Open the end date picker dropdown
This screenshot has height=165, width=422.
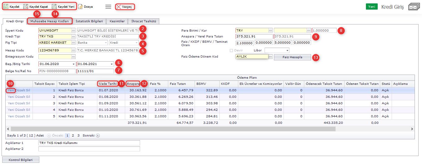tap(112, 64)
